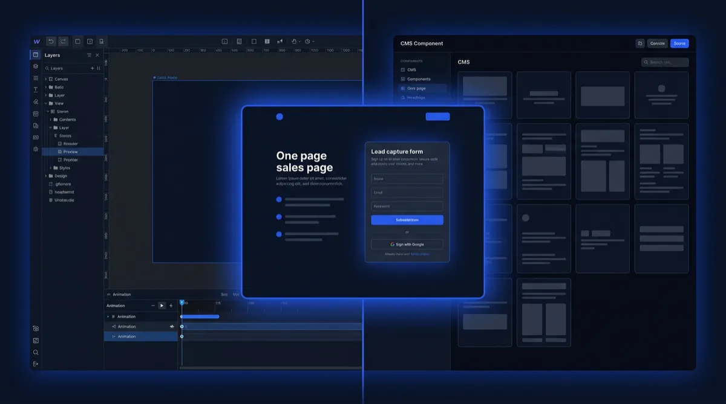Image resolution: width=726 pixels, height=404 pixels.
Task: Open the stamp style icon in left sidebar
Action: 36,101
